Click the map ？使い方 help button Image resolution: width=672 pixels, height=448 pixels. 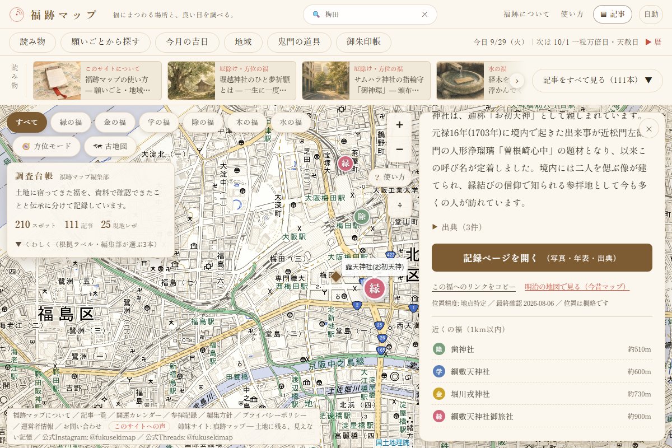pyautogui.click(x=390, y=177)
